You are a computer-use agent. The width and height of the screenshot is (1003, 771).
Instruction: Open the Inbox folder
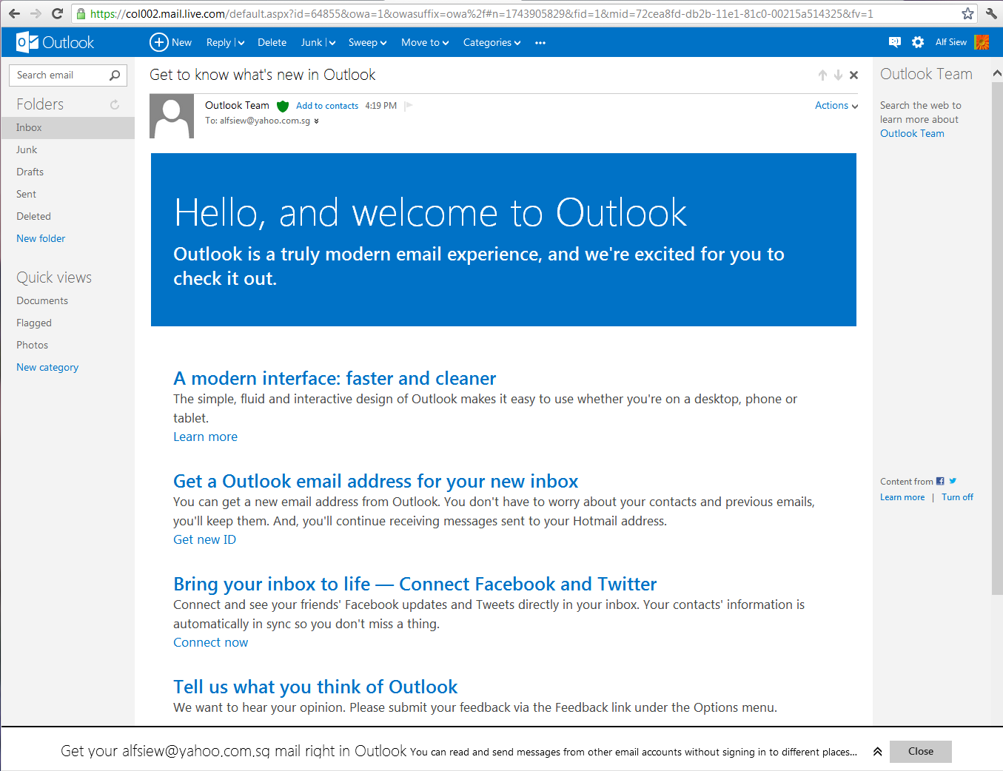click(x=67, y=127)
